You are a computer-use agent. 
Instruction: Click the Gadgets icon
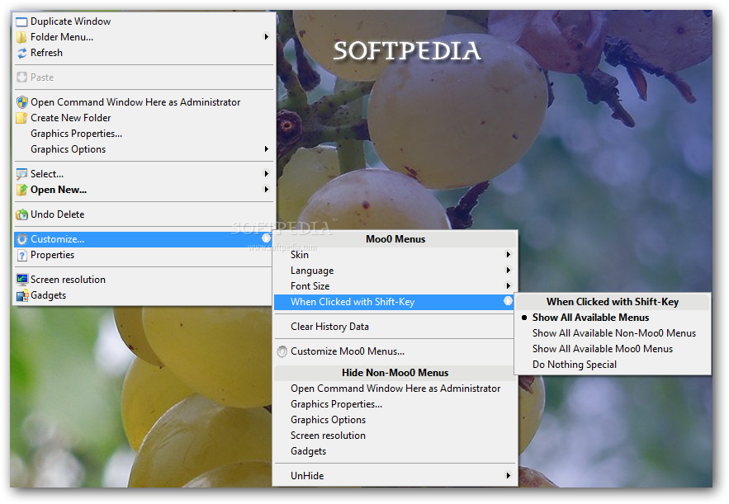[21, 295]
